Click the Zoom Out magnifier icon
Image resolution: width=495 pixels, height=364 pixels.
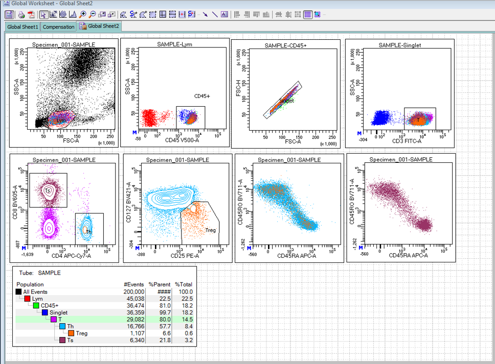pyautogui.click(x=92, y=15)
